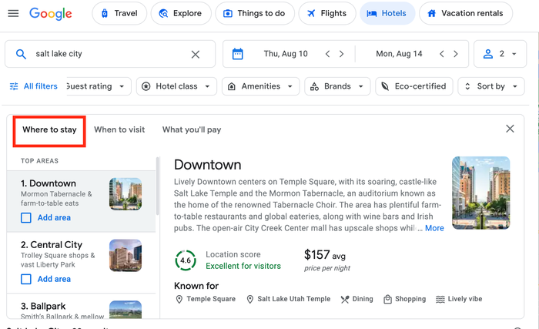Click the Ballpark thumbnail

126,310
